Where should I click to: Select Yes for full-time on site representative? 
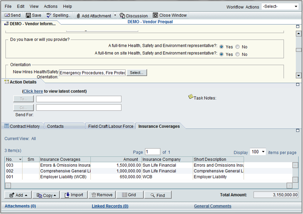tap(221, 54)
